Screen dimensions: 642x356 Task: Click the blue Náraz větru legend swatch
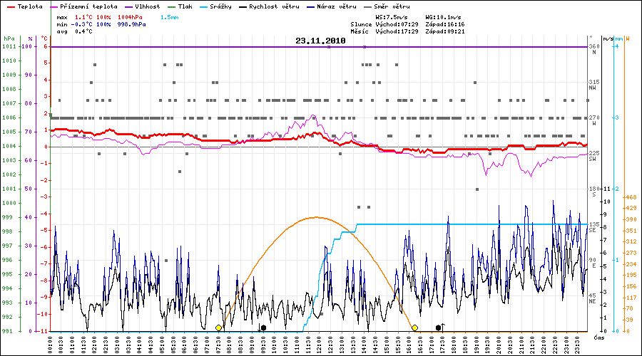[x=311, y=7]
